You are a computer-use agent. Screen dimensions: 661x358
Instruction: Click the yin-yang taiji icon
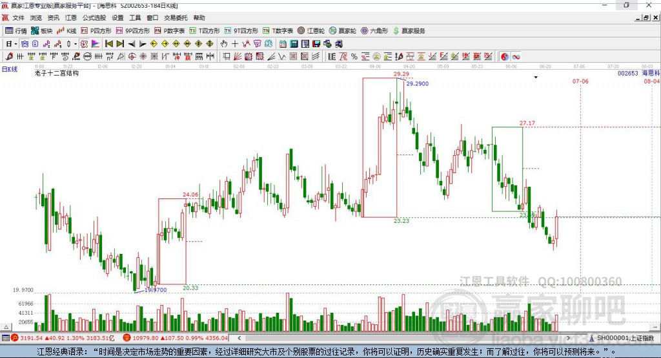pos(505,57)
